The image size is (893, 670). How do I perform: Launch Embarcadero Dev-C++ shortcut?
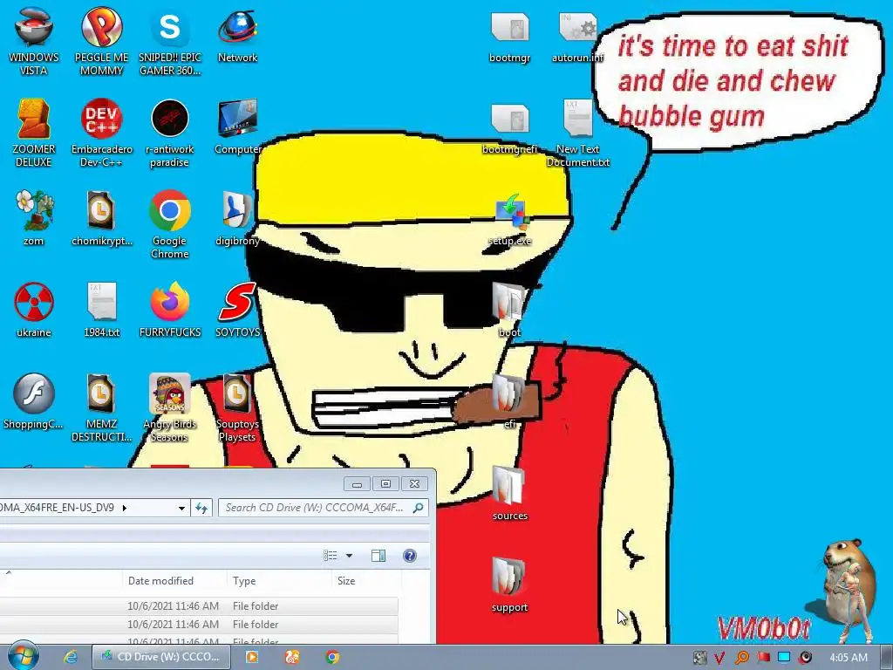(101, 133)
